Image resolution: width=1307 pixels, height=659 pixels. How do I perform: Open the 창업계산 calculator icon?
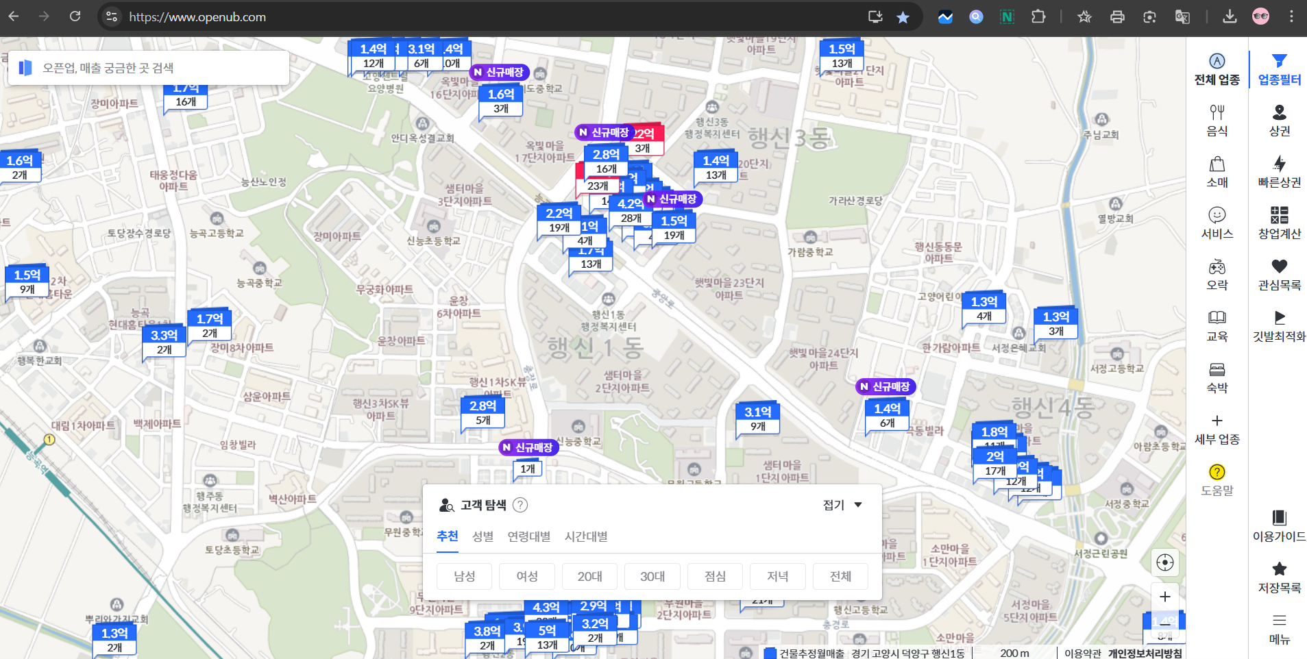point(1279,215)
